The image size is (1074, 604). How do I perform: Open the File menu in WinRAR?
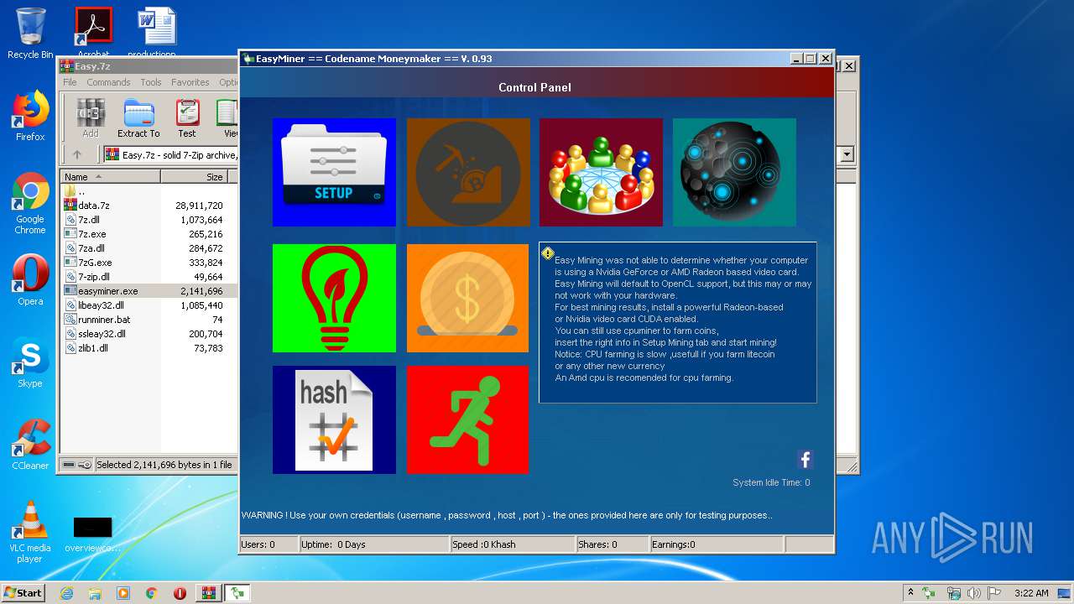[70, 82]
